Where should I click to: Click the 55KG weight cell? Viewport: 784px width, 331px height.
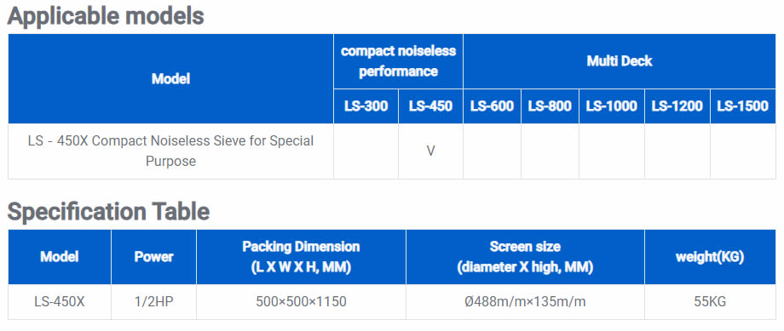710,302
